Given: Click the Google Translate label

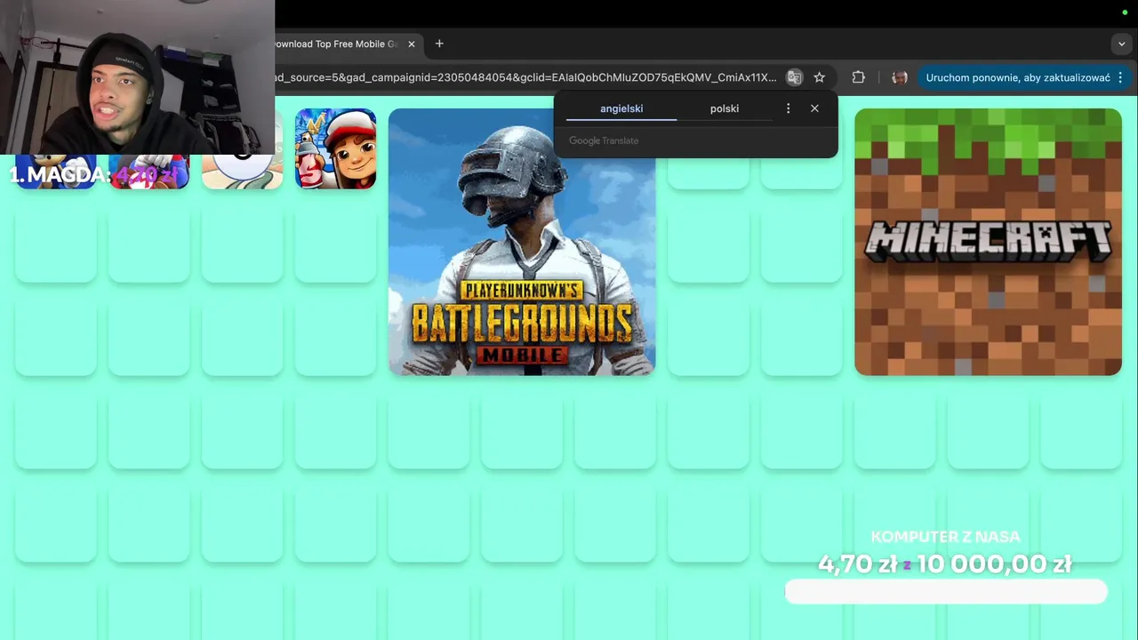Looking at the screenshot, I should 604,140.
